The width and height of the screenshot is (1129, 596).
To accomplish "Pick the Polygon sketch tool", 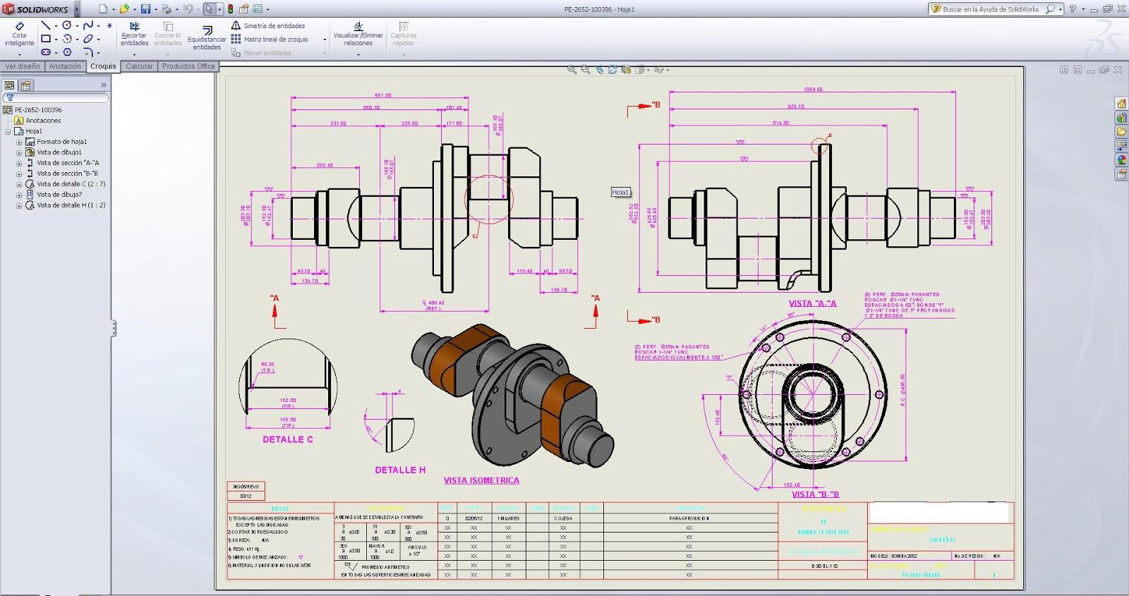I will pos(67,52).
